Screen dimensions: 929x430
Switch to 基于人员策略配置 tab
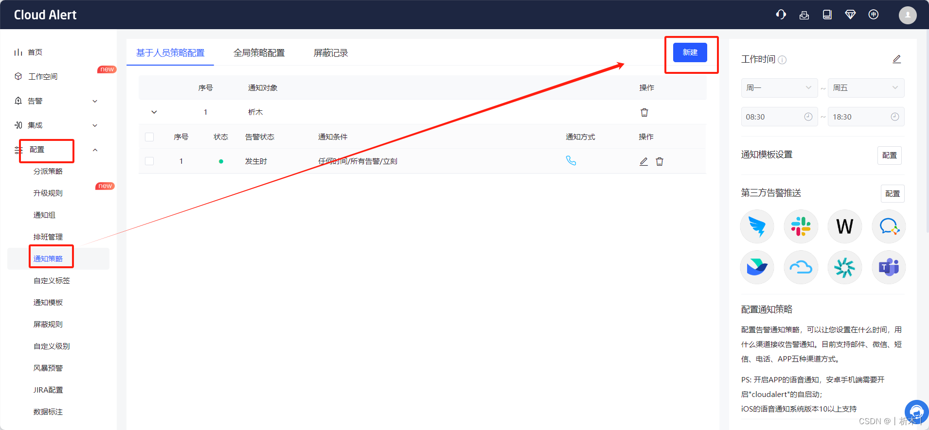(170, 52)
